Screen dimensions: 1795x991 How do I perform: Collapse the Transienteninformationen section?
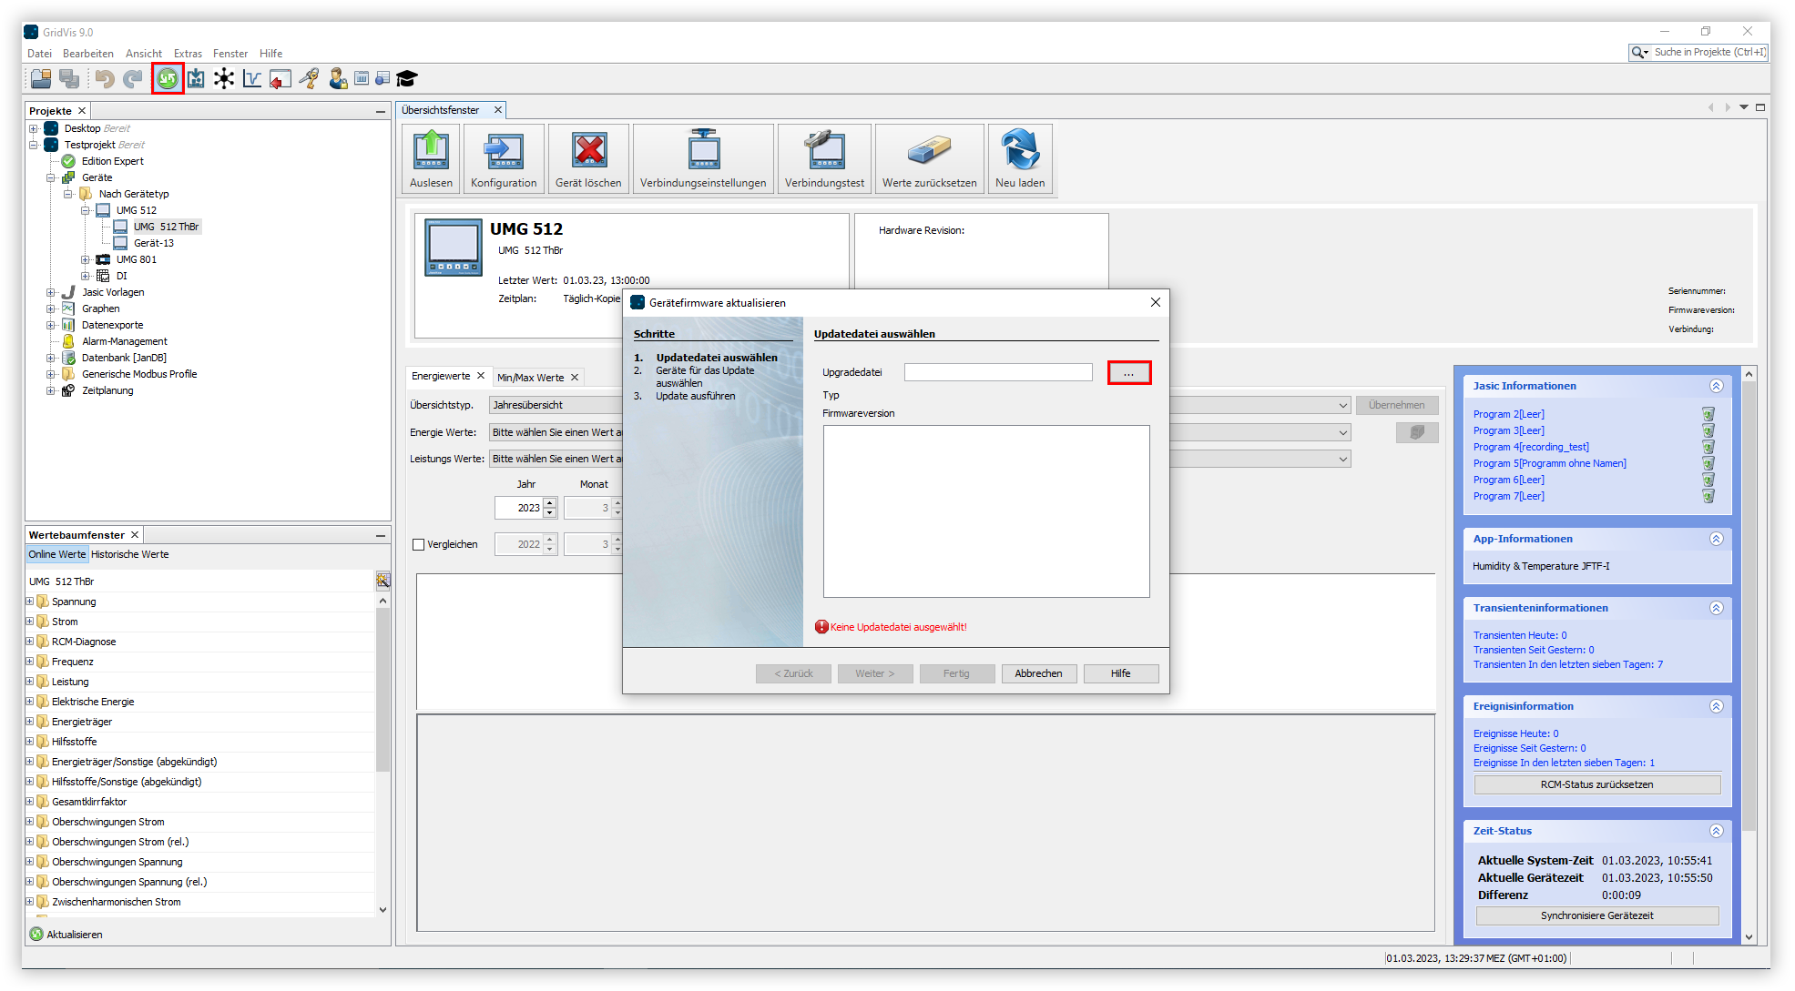[1716, 608]
